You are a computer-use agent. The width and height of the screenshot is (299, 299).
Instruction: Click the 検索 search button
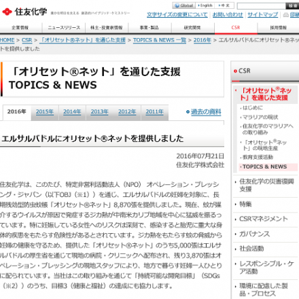[292, 6]
